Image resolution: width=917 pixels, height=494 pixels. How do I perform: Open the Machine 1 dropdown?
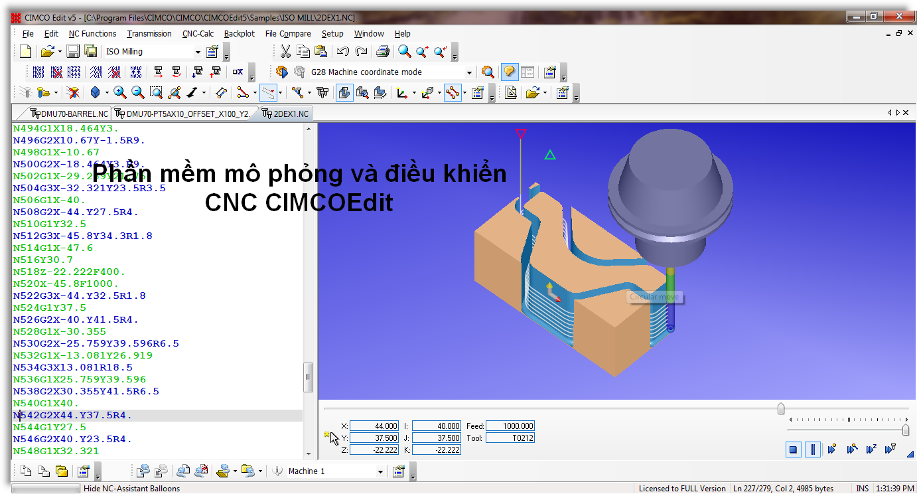click(380, 471)
